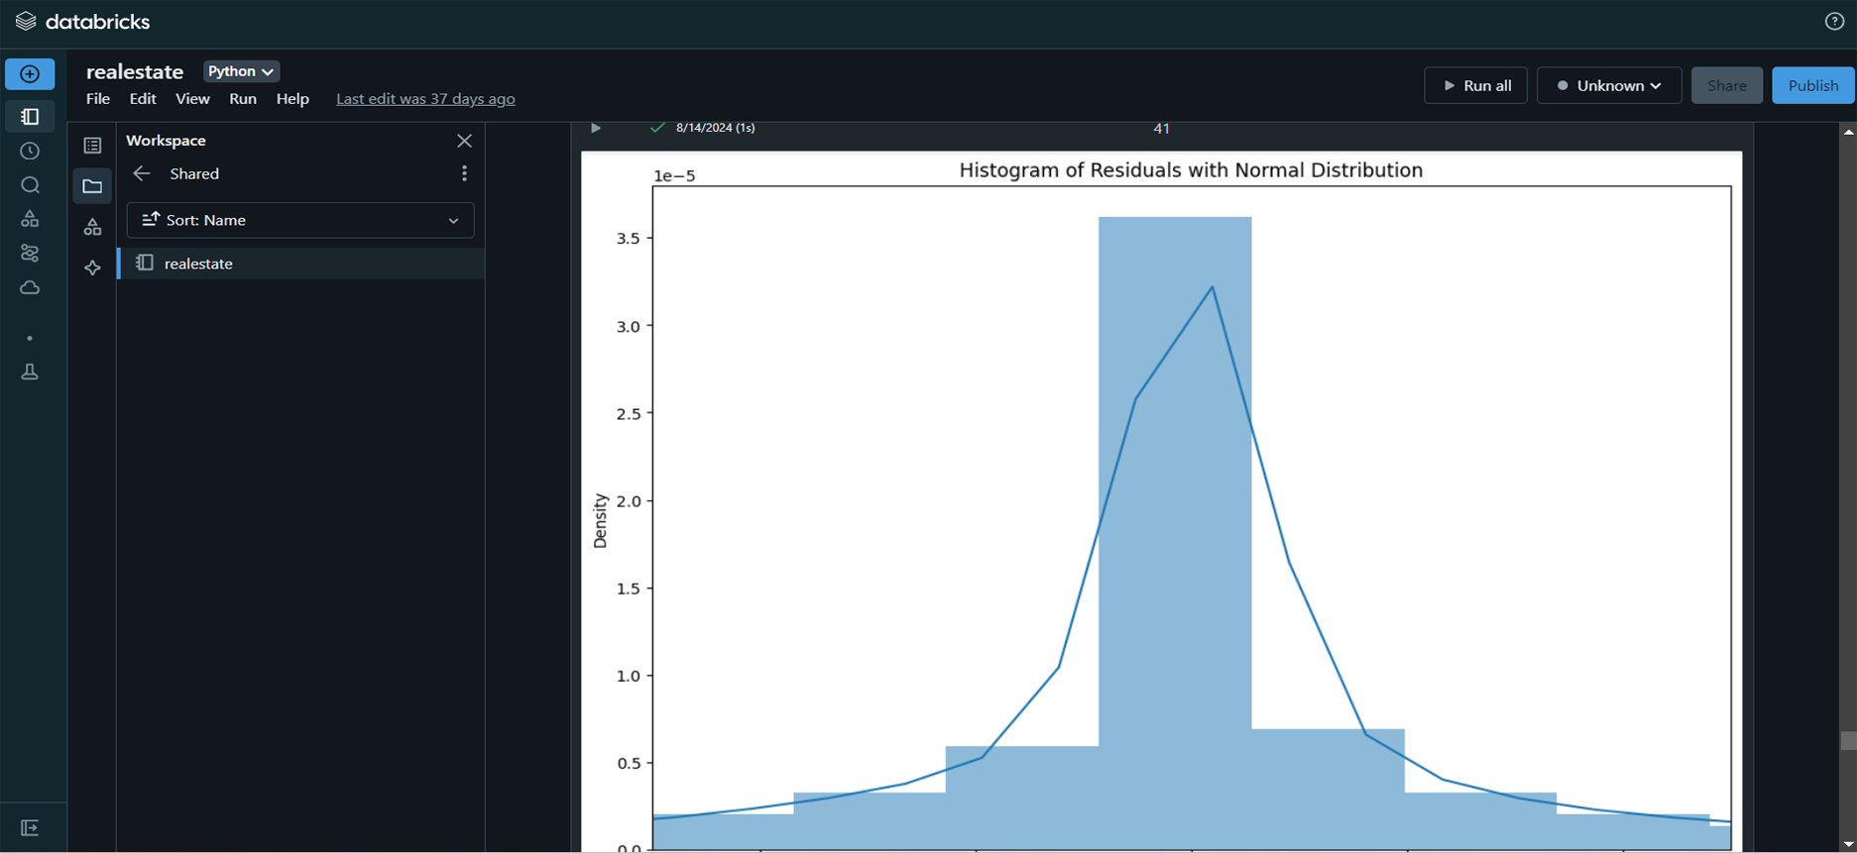Select the realestate notebook in Workspace
Image resolution: width=1857 pixels, height=853 pixels.
point(198,264)
